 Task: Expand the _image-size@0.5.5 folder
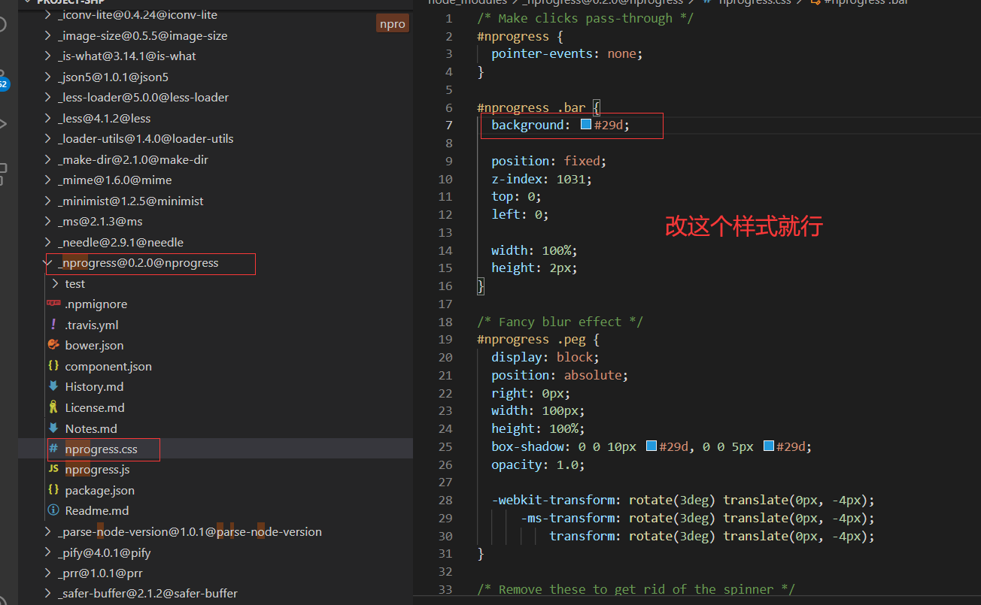[x=49, y=35]
